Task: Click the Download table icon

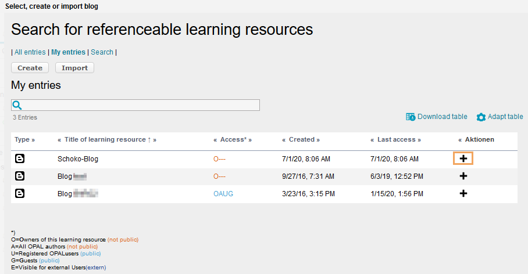Action: [x=411, y=117]
